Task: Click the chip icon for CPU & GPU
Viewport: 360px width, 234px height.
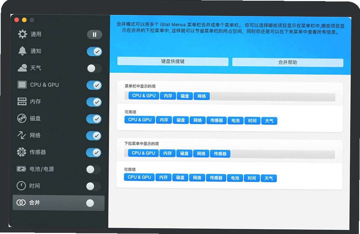Action: click(22, 85)
